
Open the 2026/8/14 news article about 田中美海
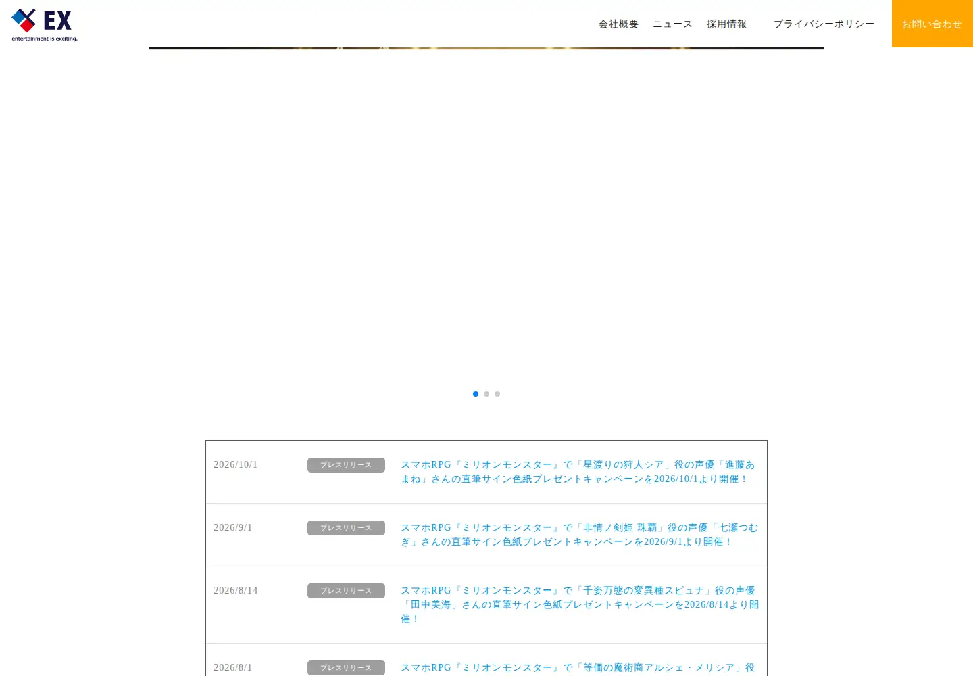pos(580,604)
